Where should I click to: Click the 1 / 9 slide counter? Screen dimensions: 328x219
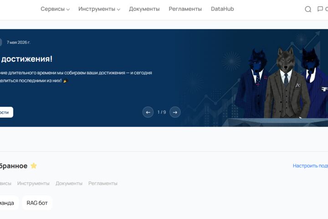click(x=162, y=112)
